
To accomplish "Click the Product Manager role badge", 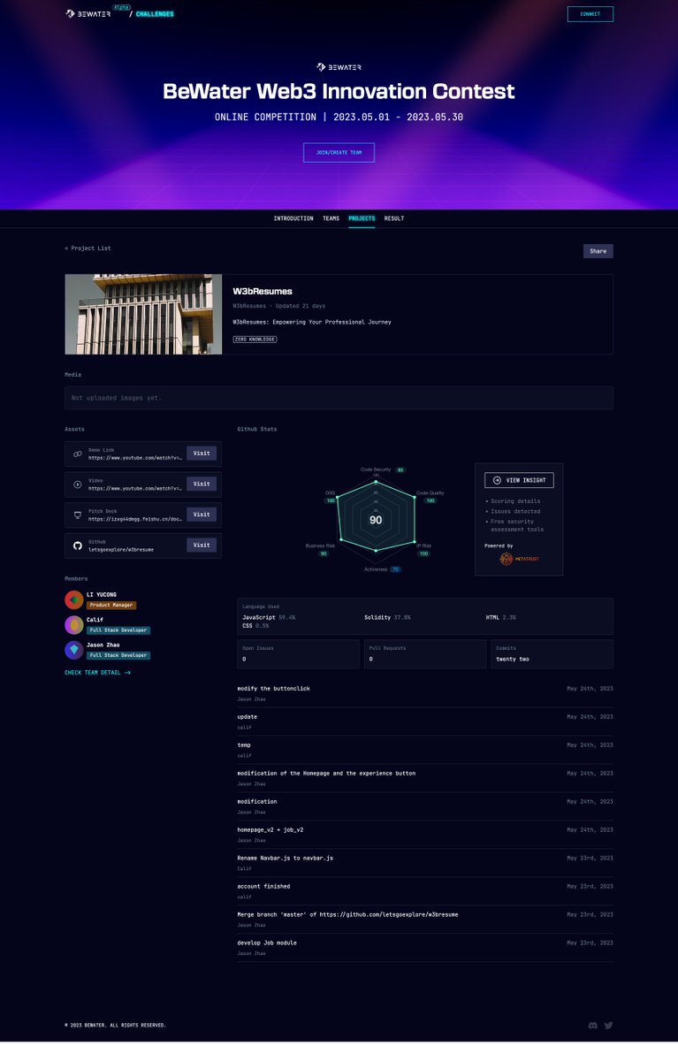I will (111, 606).
